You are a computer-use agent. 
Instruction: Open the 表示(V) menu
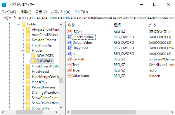click(x=41, y=12)
